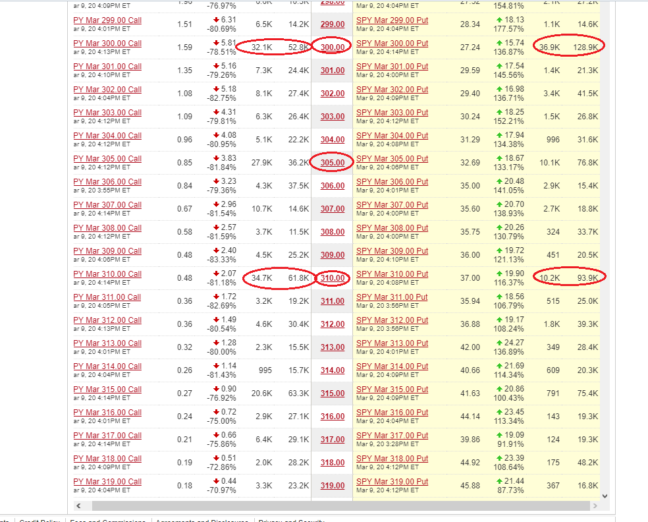The width and height of the screenshot is (648, 522).
Task: Select the 301.00 strike price
Action: tap(333, 71)
